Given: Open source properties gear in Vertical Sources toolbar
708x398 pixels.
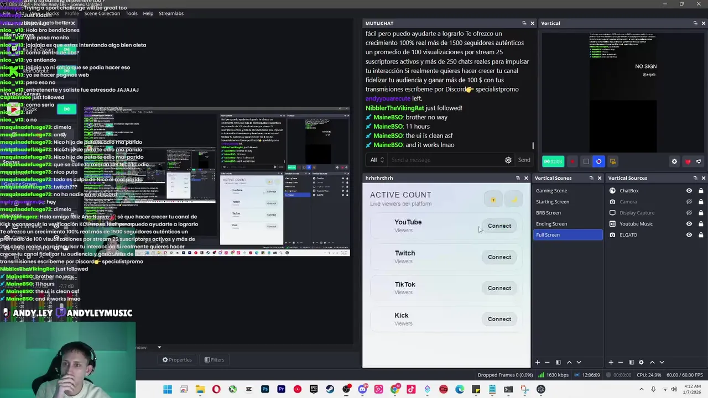Looking at the screenshot, I should pyautogui.click(x=641, y=362).
